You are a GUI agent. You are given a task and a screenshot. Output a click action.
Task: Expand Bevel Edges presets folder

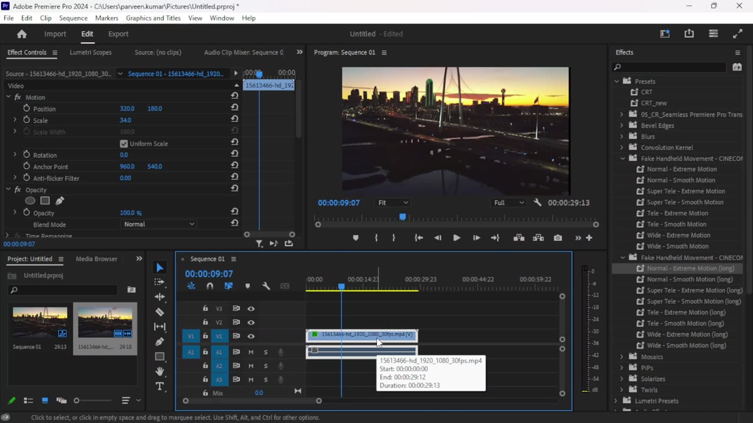point(622,125)
